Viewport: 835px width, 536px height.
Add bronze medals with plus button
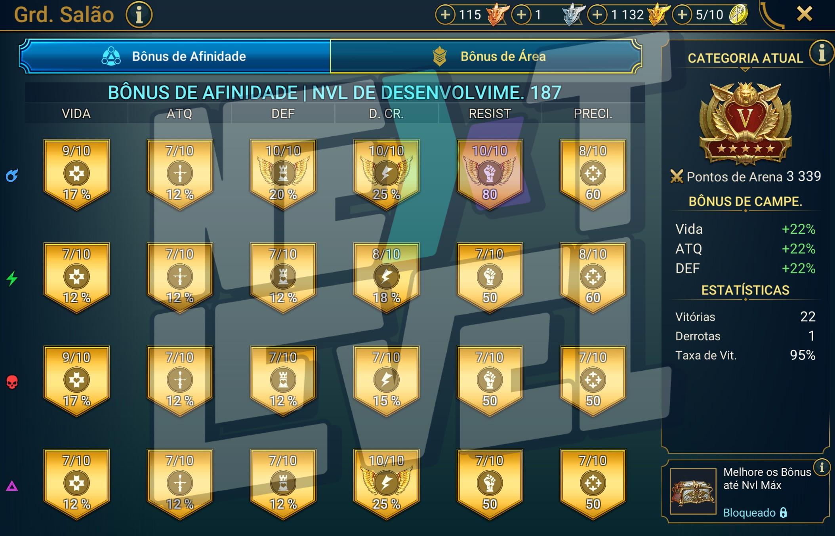pyautogui.click(x=445, y=15)
